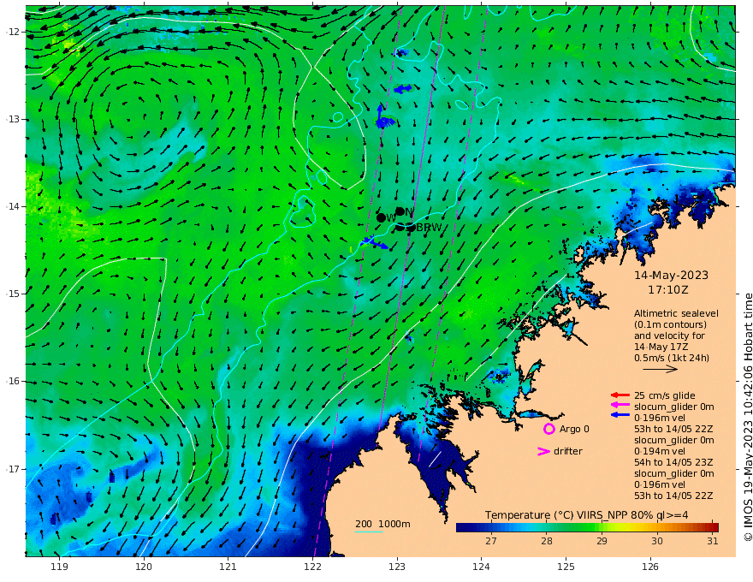This screenshot has height=582, width=753.
Task: Click the magenta drifter chevron symbol
Action: [543, 451]
